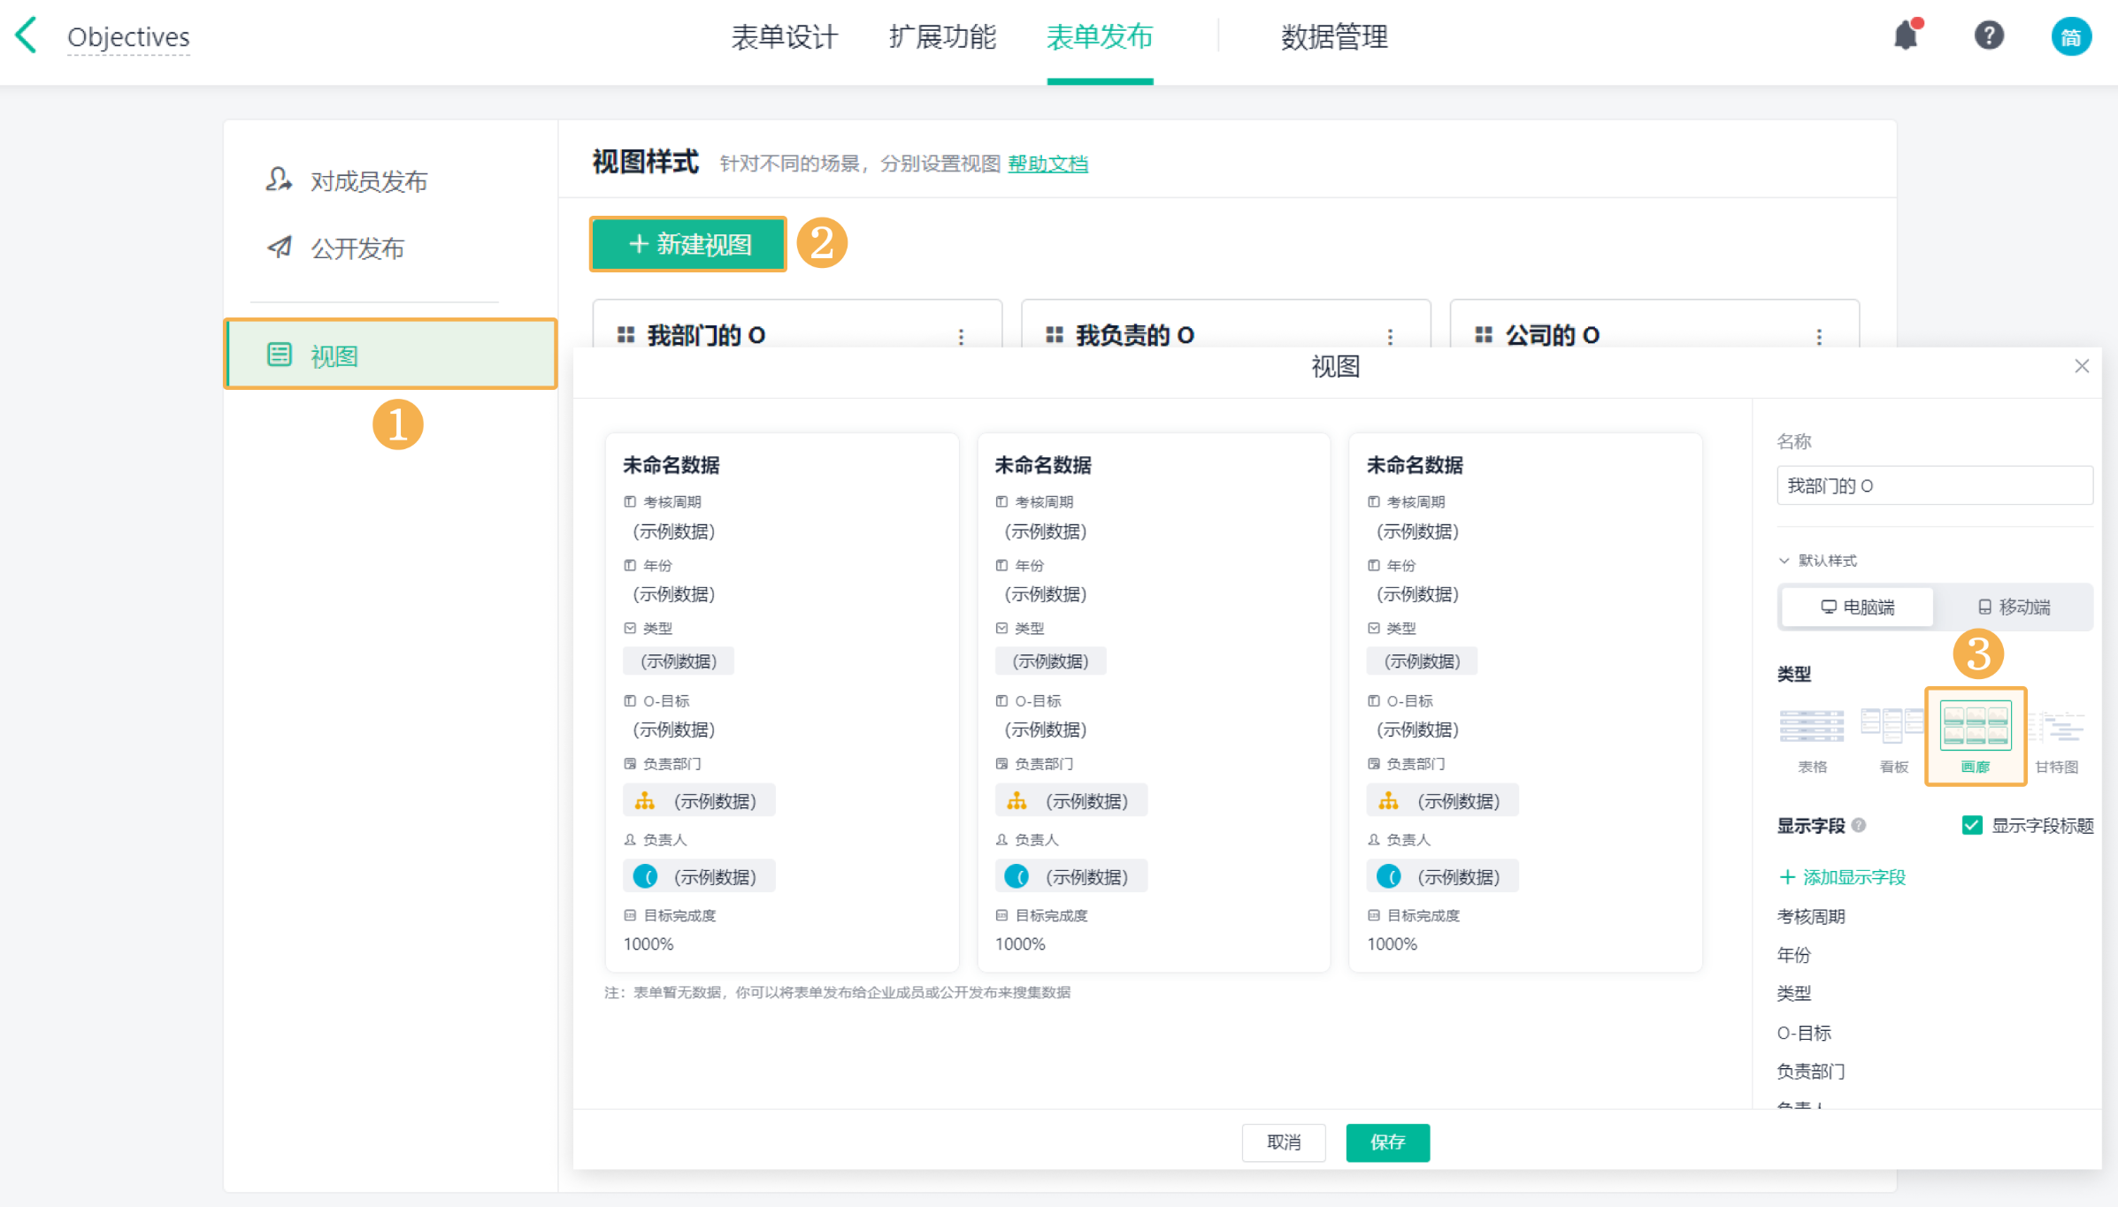Image resolution: width=2118 pixels, height=1207 pixels.
Task: Open the more options for 我部门的 O
Action: pyautogui.click(x=961, y=336)
